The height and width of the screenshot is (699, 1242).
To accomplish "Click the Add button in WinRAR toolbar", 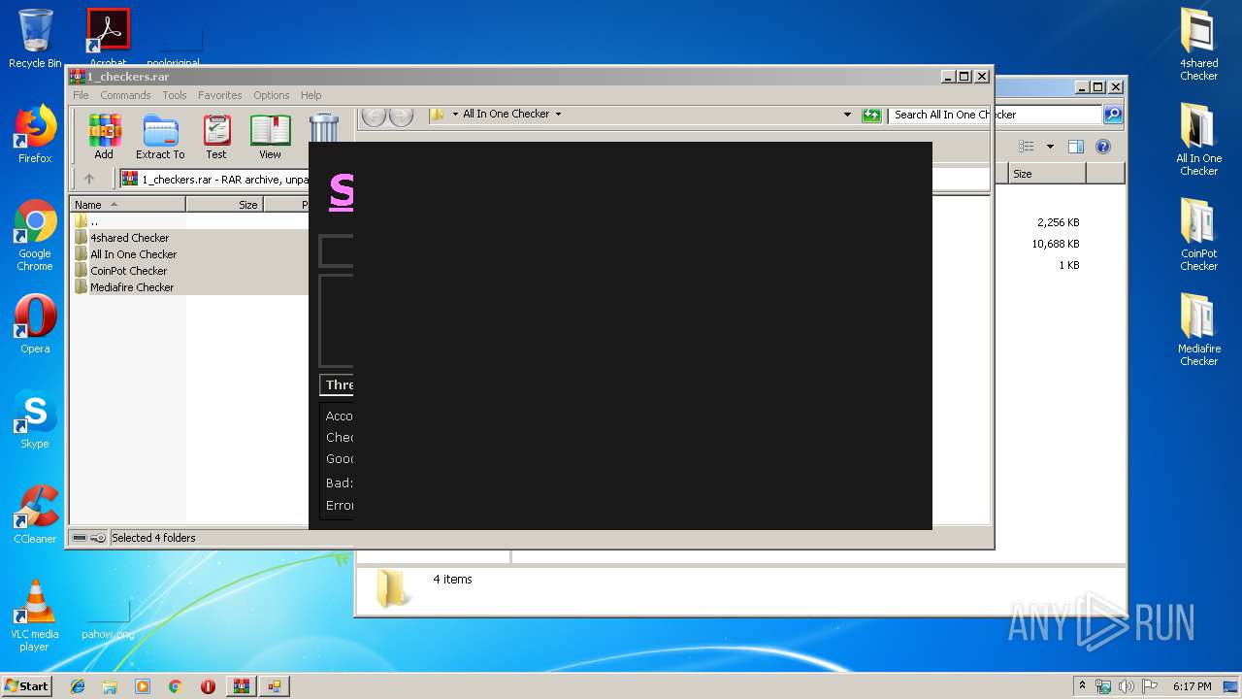I will click(104, 137).
